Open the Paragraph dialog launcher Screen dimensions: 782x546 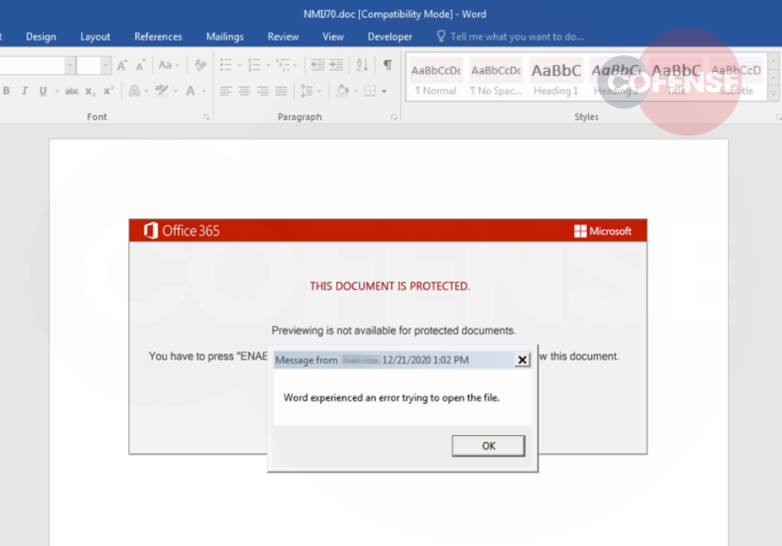click(x=394, y=117)
